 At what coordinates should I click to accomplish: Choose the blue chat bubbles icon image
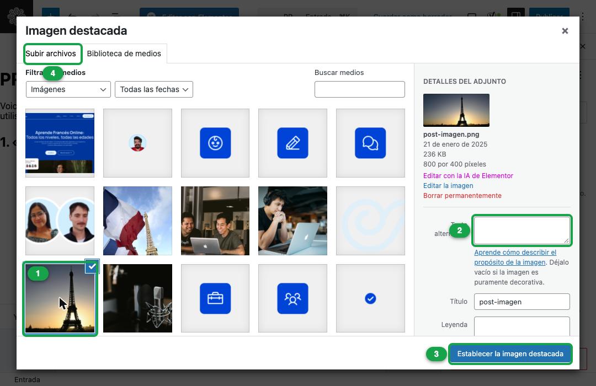pos(371,143)
